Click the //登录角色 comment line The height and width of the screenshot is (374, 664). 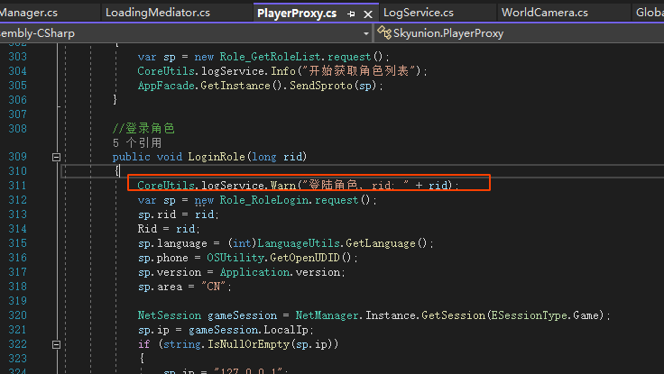[143, 128]
